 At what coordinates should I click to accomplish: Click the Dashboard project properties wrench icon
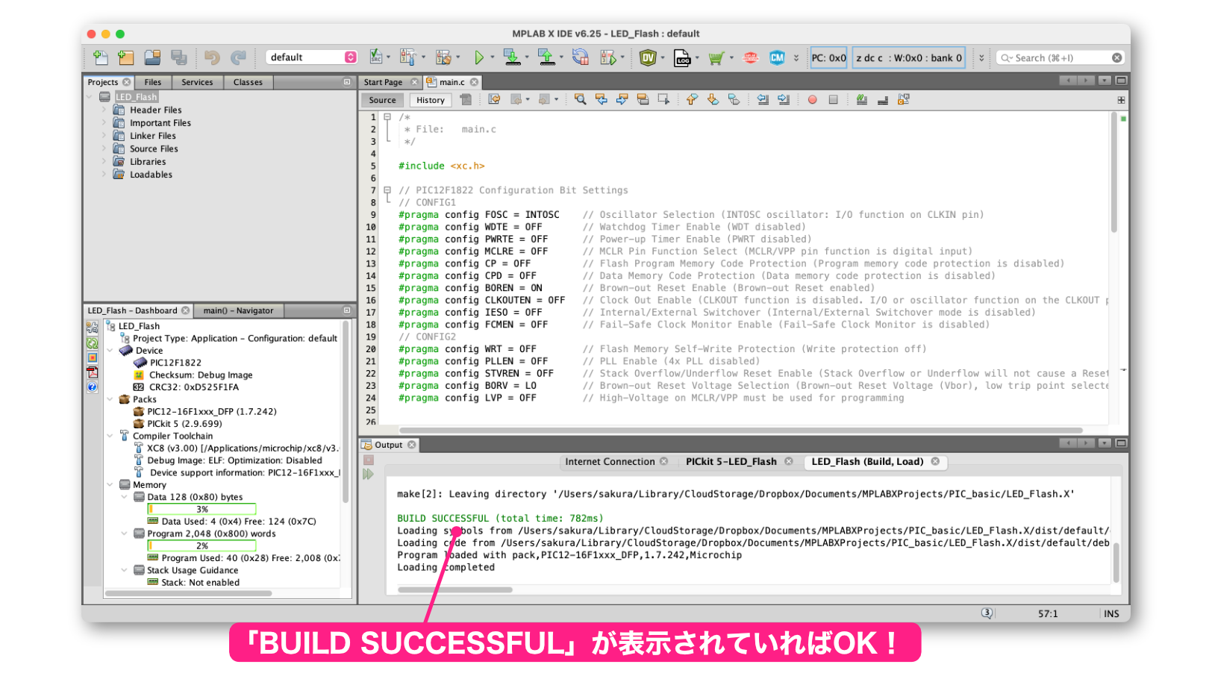[x=92, y=327]
